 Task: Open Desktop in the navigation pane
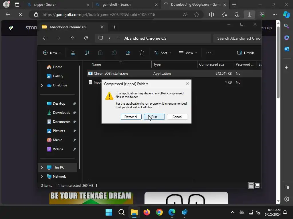point(59,103)
